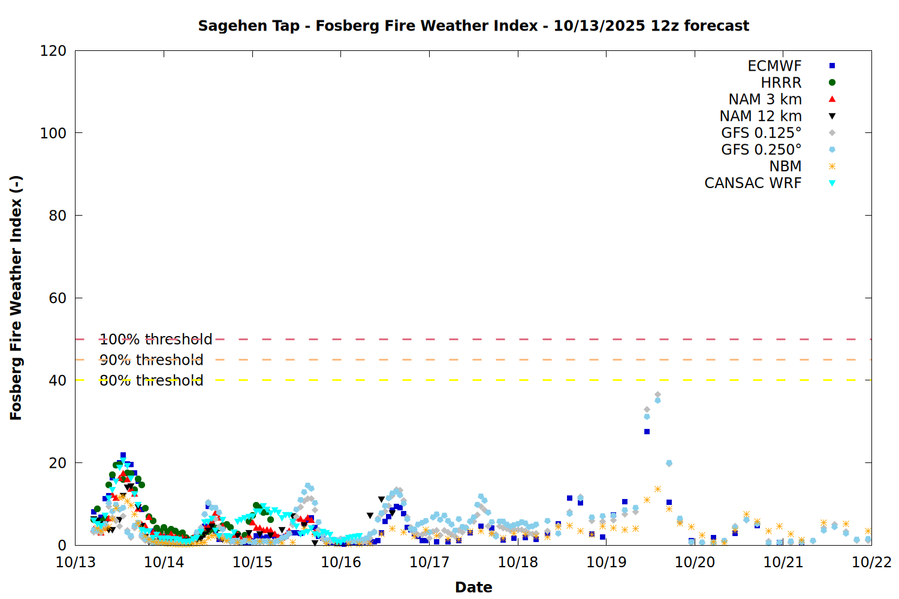
Task: Click the HRRR green circle legend marker
Action: (832, 83)
